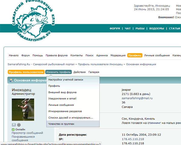Choose Настройки учетной записи from dropdown

(x=73, y=80)
